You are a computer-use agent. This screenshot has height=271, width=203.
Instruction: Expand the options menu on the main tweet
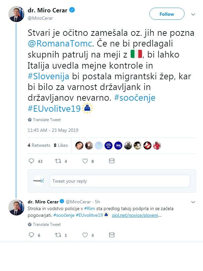tap(193, 14)
